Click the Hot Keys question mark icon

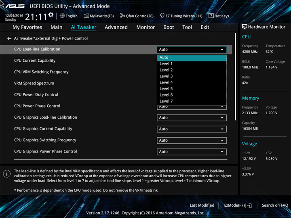tap(211, 16)
